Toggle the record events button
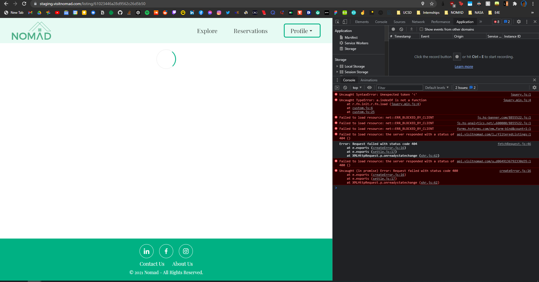The height and width of the screenshot is (282, 539). pos(393,29)
